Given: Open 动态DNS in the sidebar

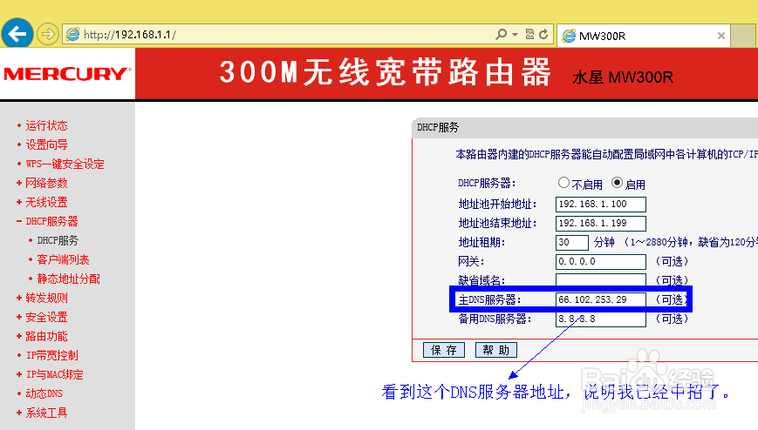Looking at the screenshot, I should pyautogui.click(x=44, y=393).
